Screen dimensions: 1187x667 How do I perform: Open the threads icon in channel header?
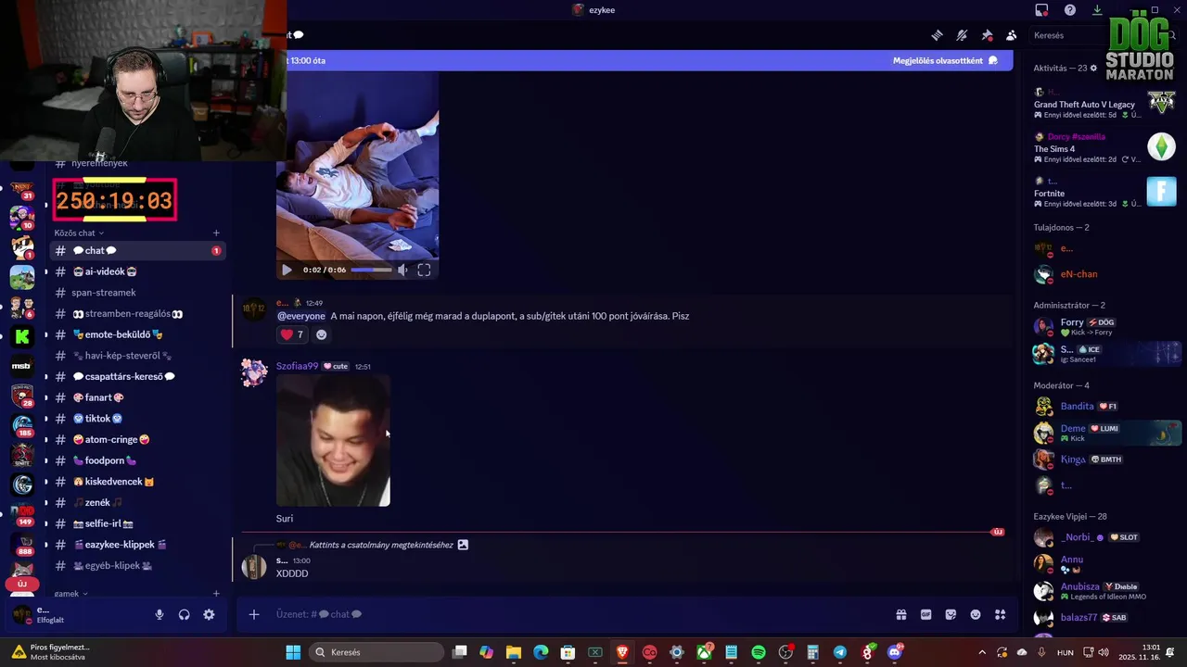938,35
